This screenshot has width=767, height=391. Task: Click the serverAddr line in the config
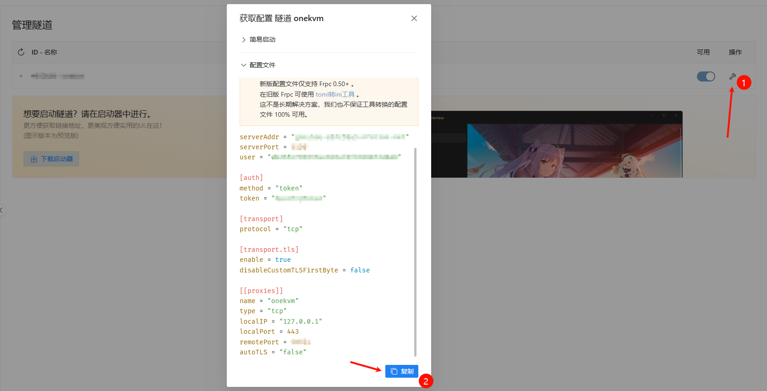(323, 137)
